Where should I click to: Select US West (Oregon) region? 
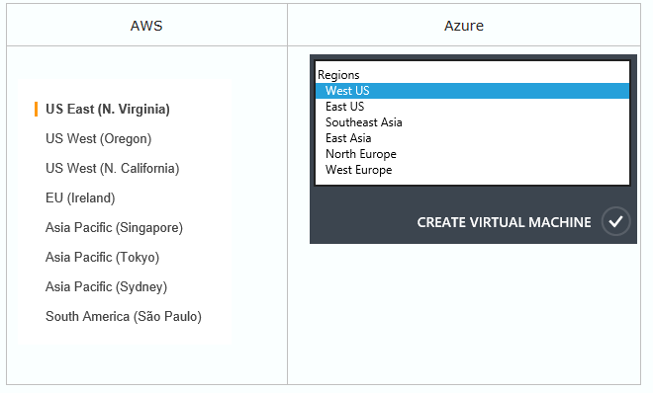coord(98,139)
